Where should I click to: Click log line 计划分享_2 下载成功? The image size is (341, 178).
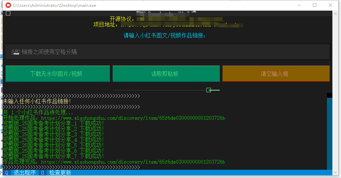tap(53, 129)
